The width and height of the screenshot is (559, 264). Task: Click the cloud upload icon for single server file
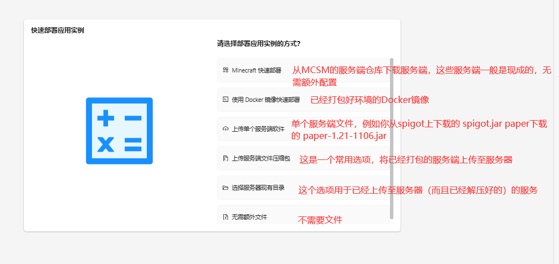pos(225,129)
